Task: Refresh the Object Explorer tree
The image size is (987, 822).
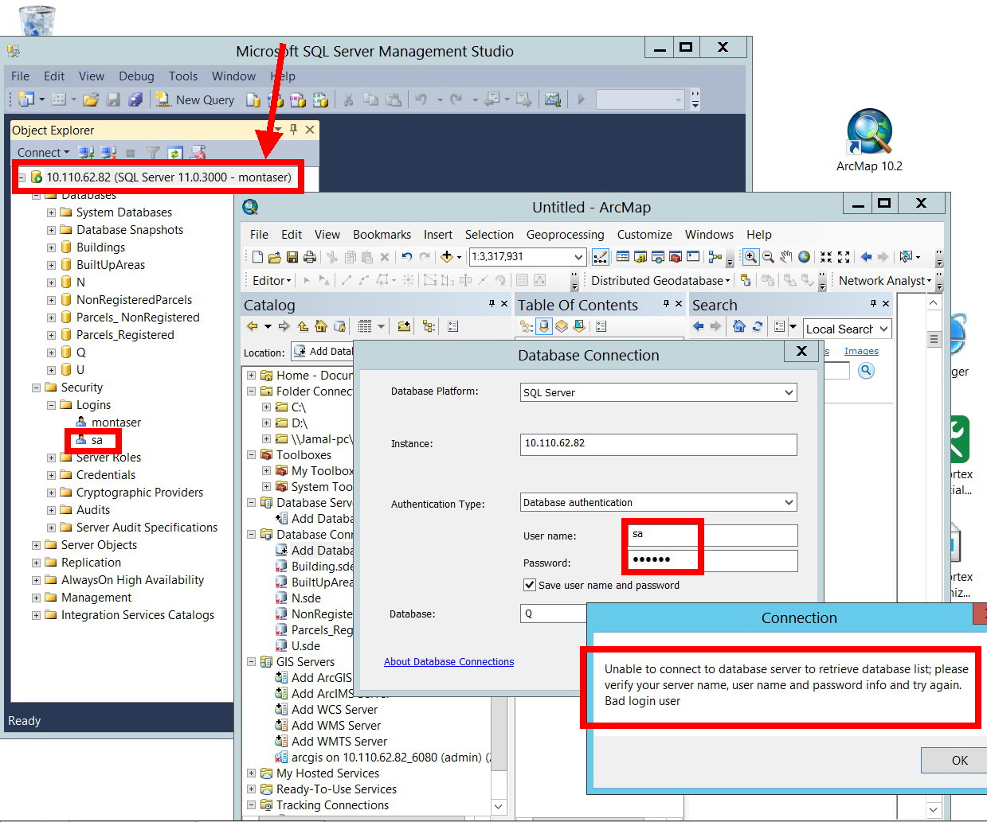Action: coord(175,153)
